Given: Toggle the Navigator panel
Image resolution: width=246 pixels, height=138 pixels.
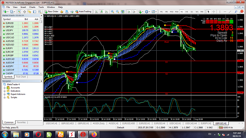Looking at the screenshot, I should [30, 11].
